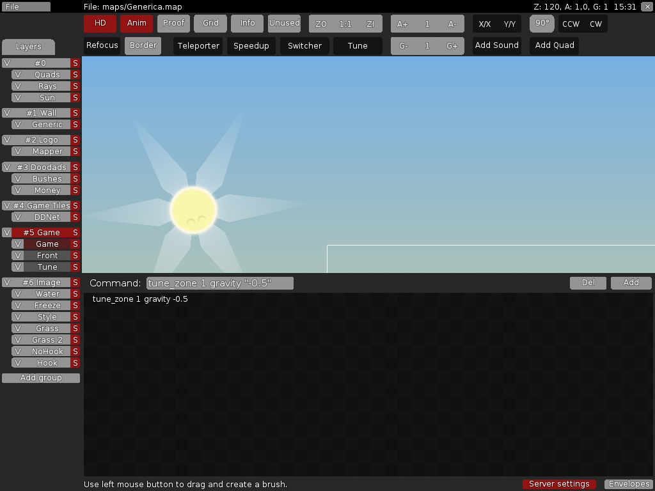Increase animation speed with A+

coord(404,23)
